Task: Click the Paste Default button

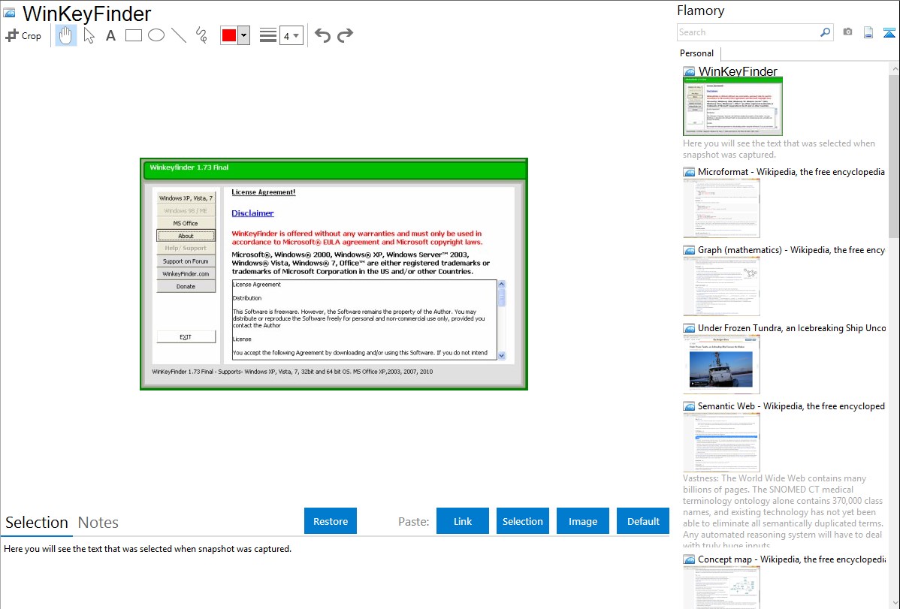Action: click(643, 521)
